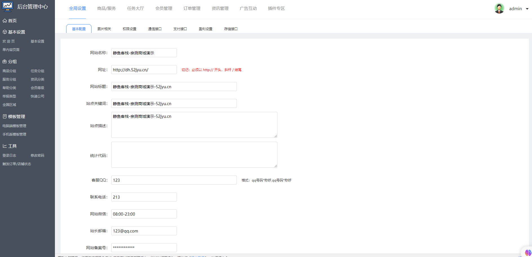532x257 pixels.
Task: Switch to the 支付接口 tab
Action: point(180,29)
